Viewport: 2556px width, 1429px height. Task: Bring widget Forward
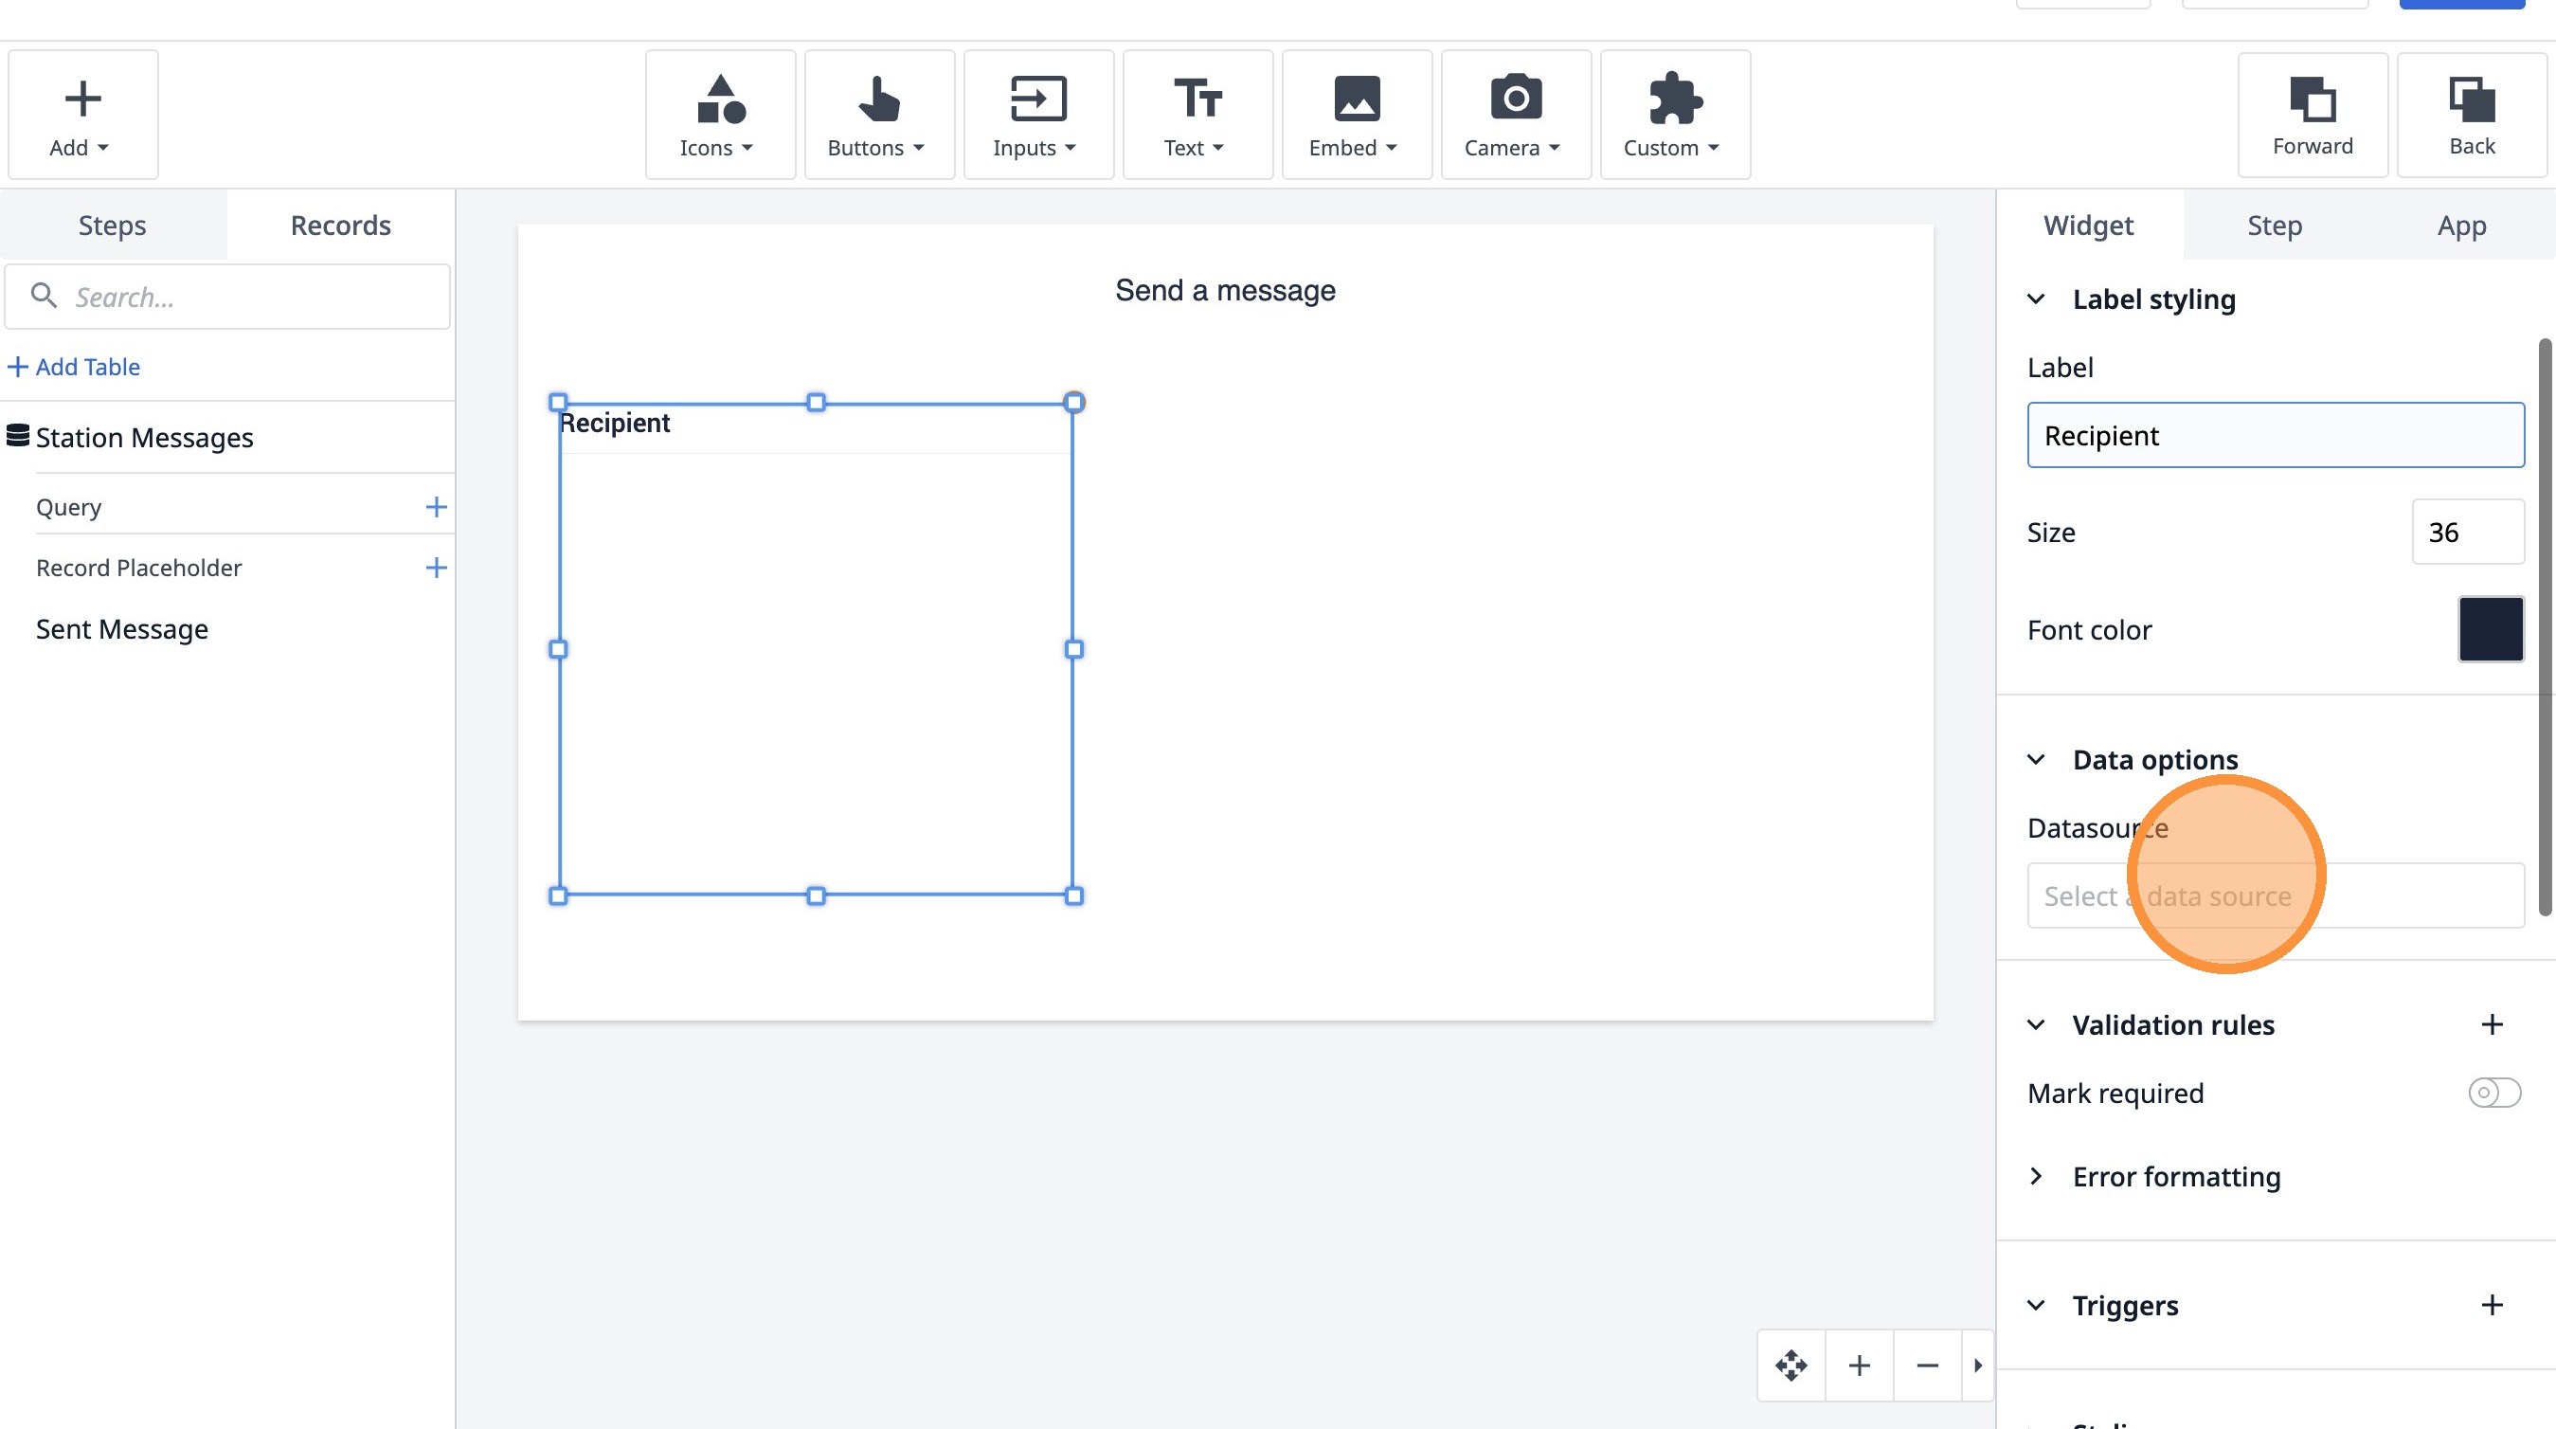[2312, 115]
